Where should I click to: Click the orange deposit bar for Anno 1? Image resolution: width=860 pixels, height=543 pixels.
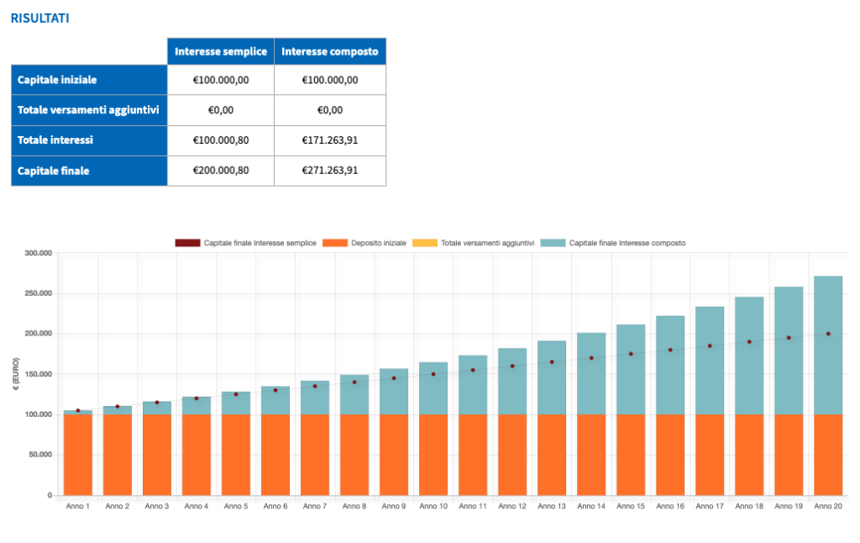tap(78, 454)
